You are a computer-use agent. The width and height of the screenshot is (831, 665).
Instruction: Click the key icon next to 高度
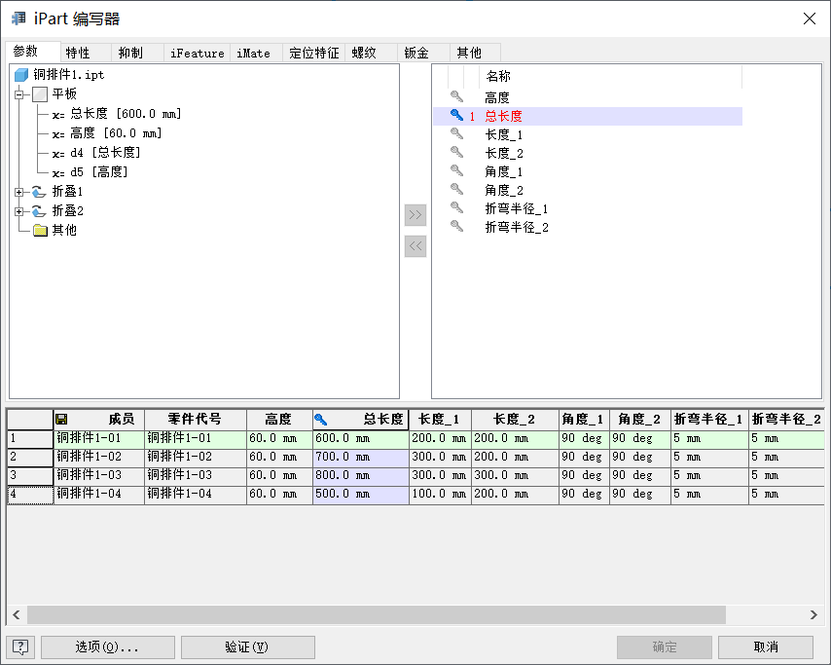[x=456, y=96]
